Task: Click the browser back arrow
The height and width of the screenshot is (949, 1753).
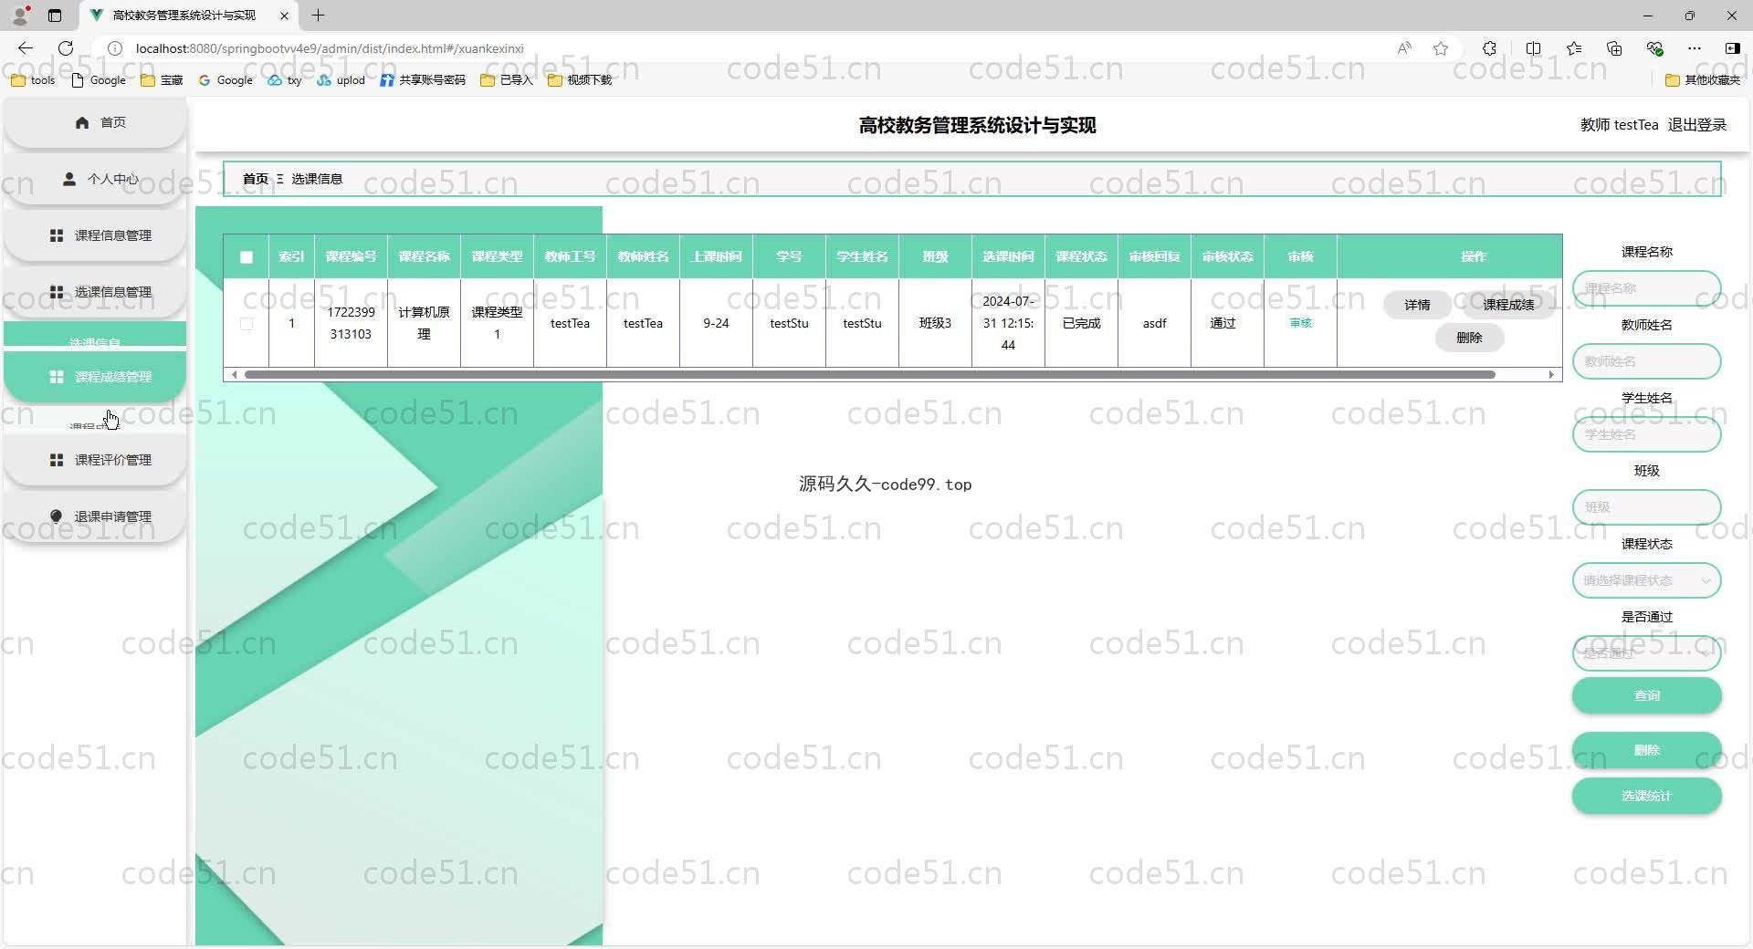Action: click(x=26, y=48)
